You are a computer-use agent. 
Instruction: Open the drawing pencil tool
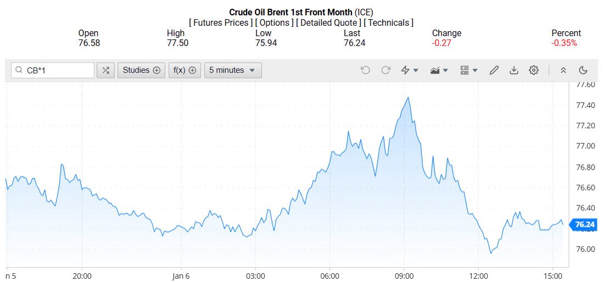pyautogui.click(x=494, y=70)
